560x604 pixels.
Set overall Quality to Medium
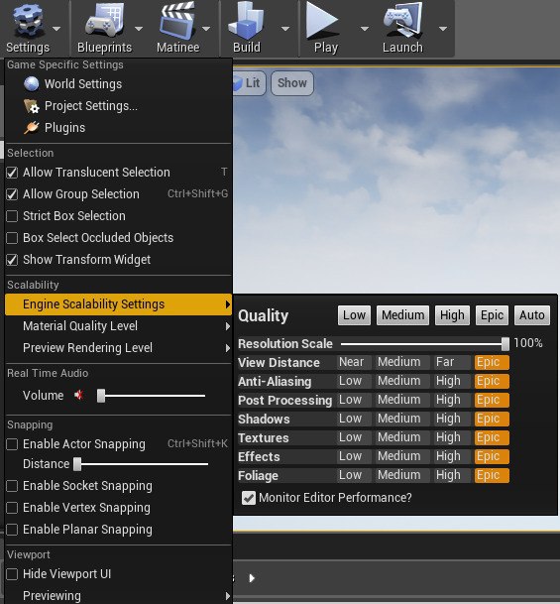point(402,315)
